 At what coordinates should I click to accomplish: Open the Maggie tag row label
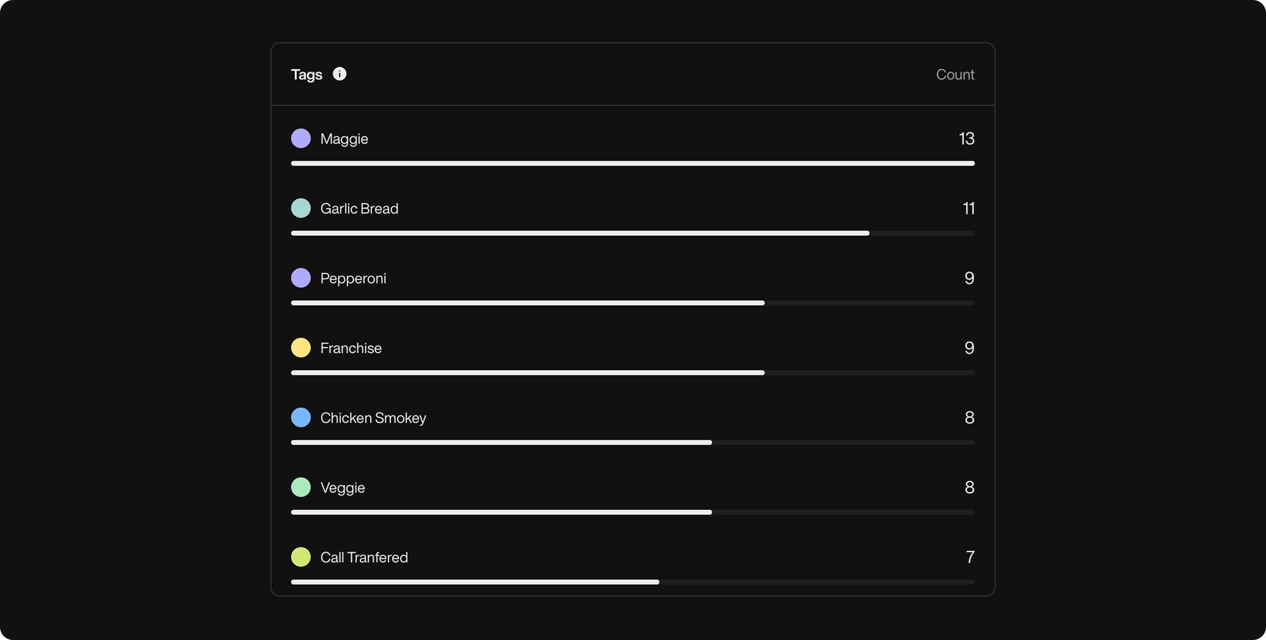coord(344,139)
